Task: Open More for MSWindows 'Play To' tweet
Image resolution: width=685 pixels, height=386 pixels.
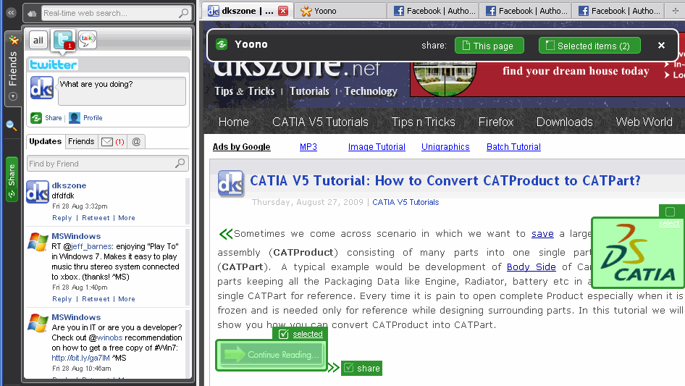Action: pyautogui.click(x=127, y=299)
